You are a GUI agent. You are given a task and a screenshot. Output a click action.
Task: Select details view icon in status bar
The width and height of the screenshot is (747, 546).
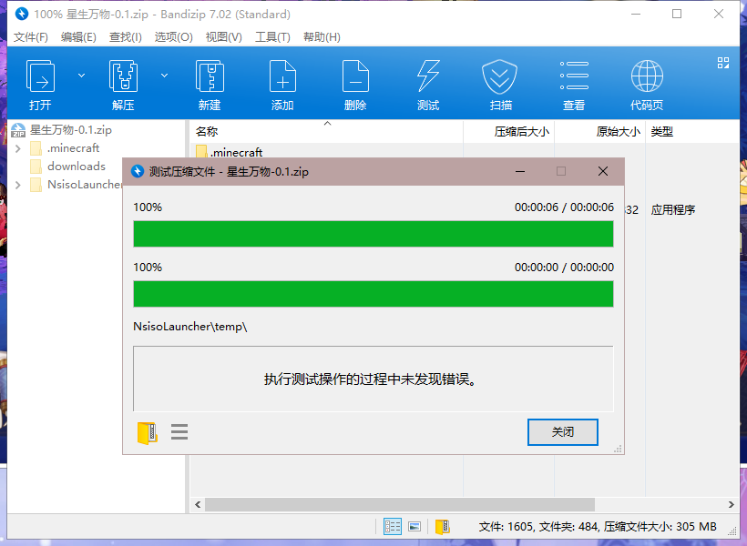tap(393, 527)
